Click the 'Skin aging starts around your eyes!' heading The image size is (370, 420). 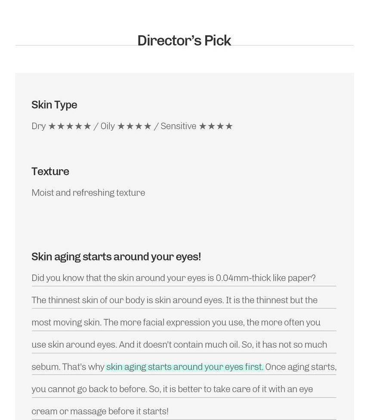click(116, 257)
